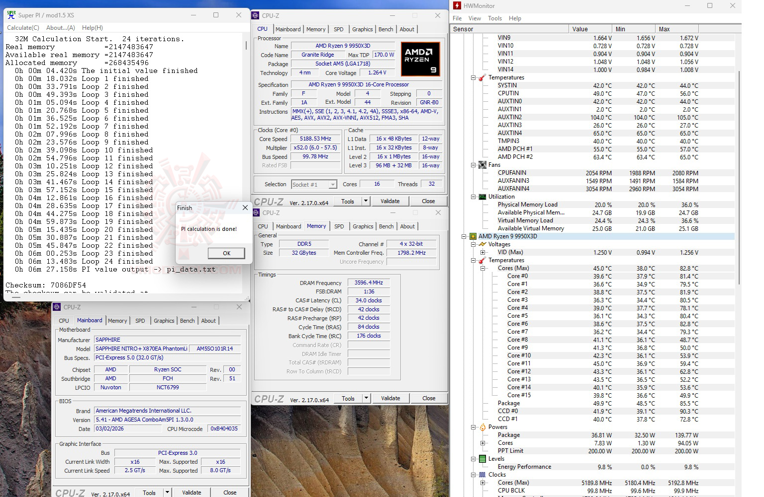Click the chip icon beside AMD Ryzen 9 9950X3D

[x=473, y=236]
